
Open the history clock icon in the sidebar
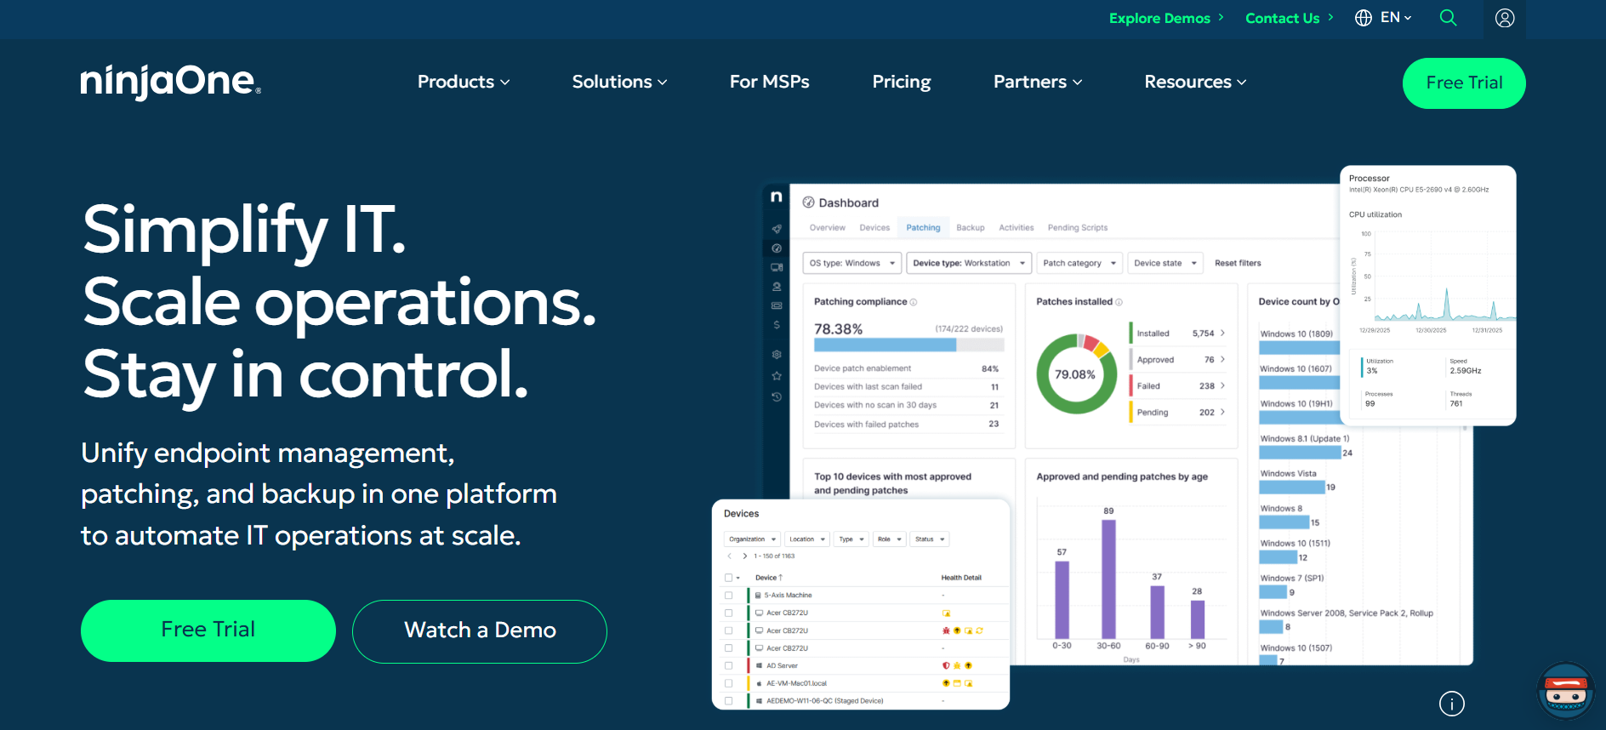pyautogui.click(x=777, y=397)
